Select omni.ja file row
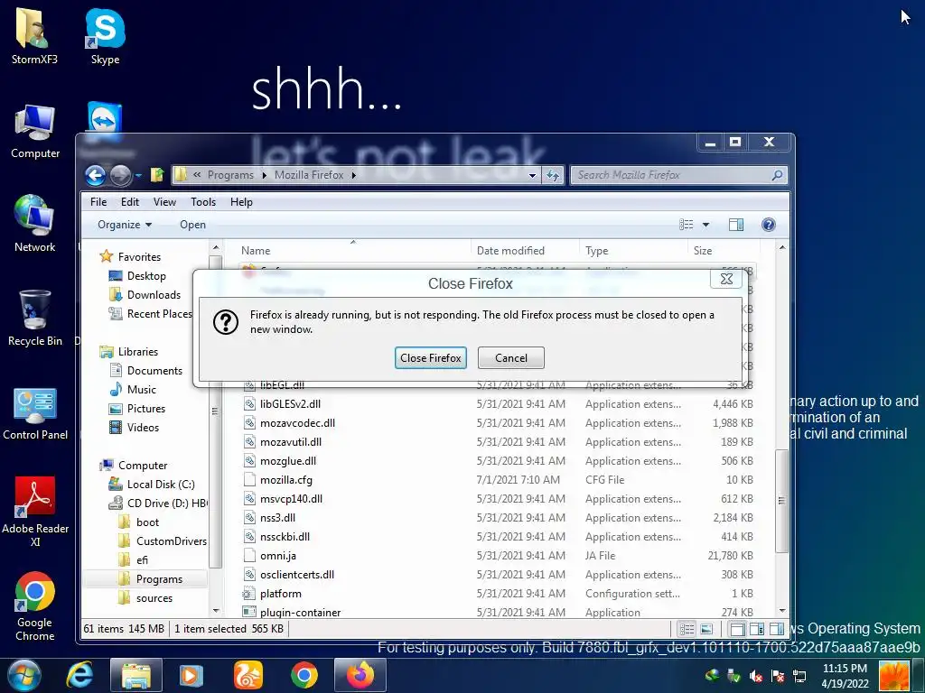925x693 pixels. pyautogui.click(x=499, y=555)
